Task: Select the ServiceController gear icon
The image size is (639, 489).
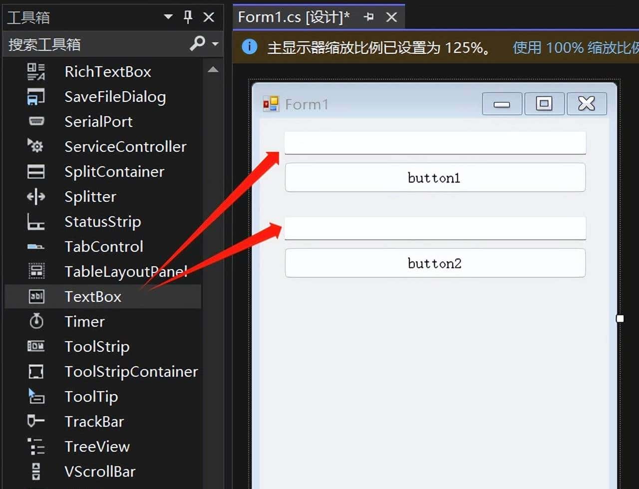Action: [x=35, y=146]
